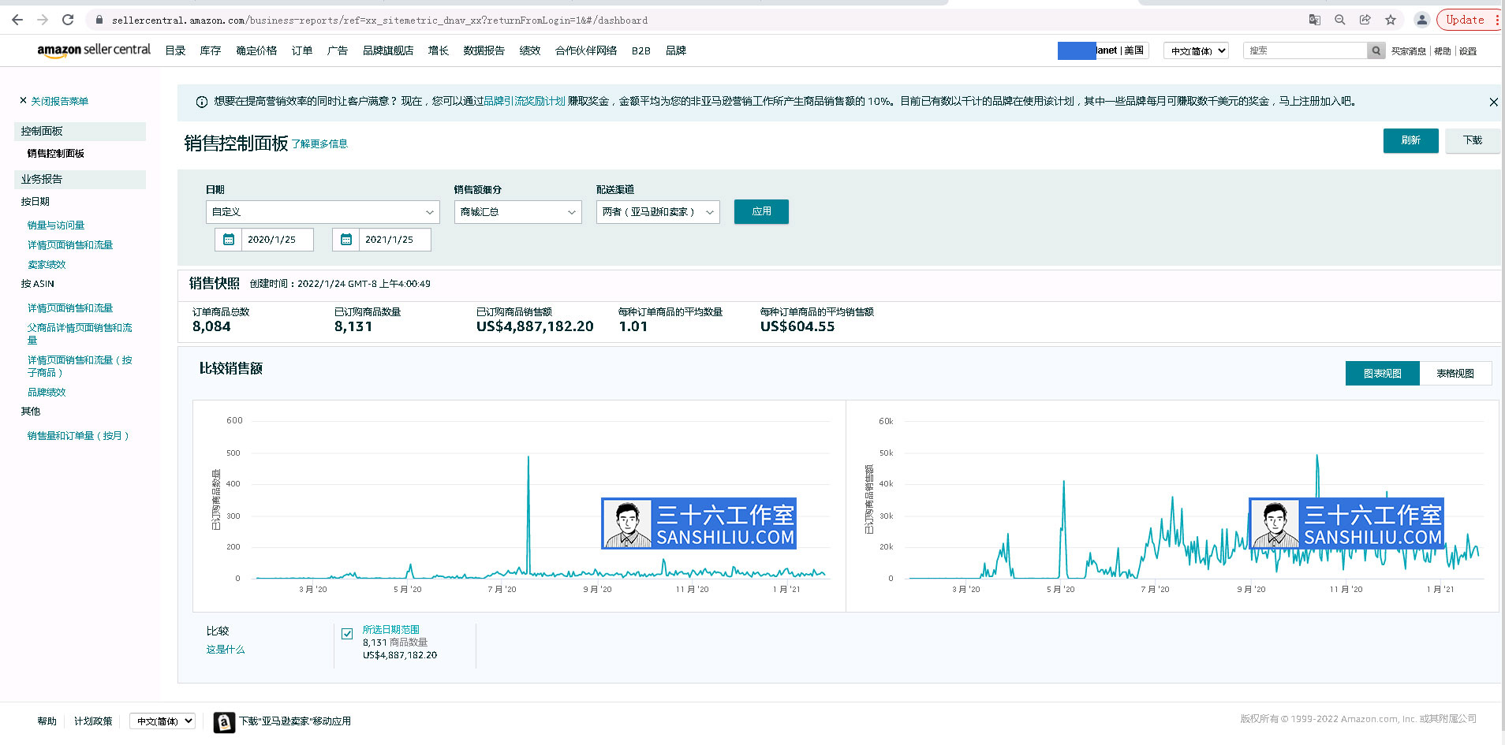The width and height of the screenshot is (1505, 745).
Task: Open the 订单 menu
Action: point(302,50)
